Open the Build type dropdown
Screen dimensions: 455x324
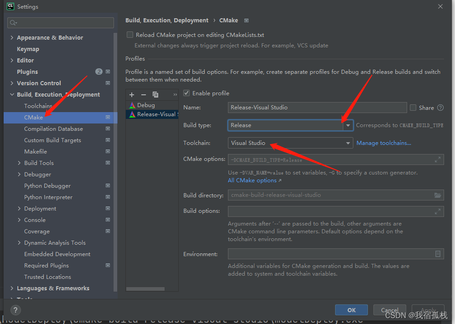(x=348, y=125)
